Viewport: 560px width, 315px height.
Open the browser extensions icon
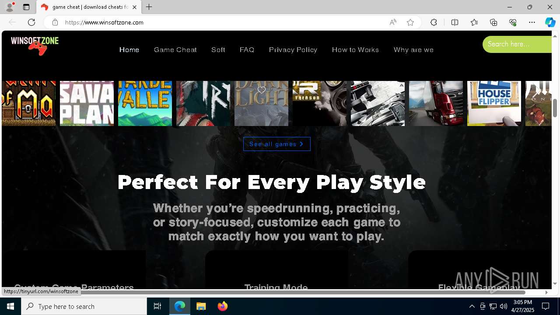pos(434,22)
